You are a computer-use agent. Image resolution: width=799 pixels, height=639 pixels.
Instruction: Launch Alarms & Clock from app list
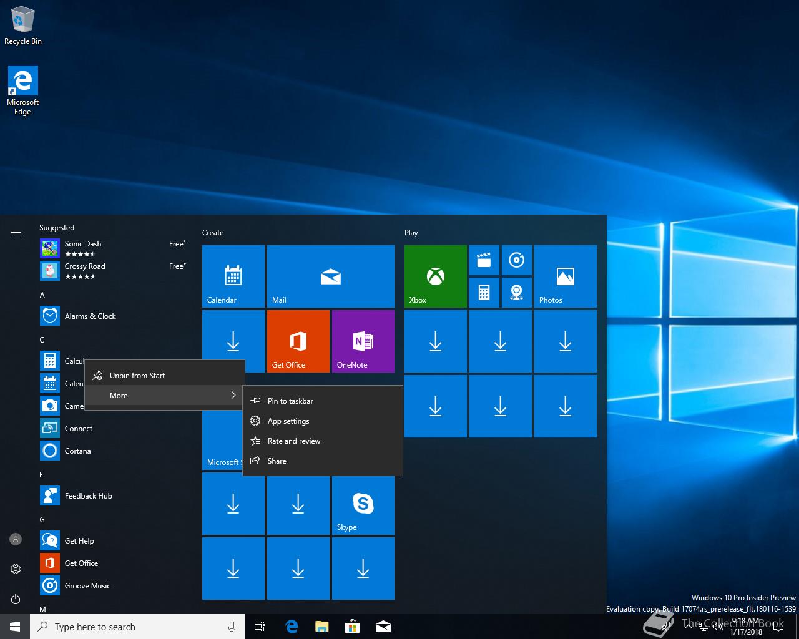tap(114, 316)
